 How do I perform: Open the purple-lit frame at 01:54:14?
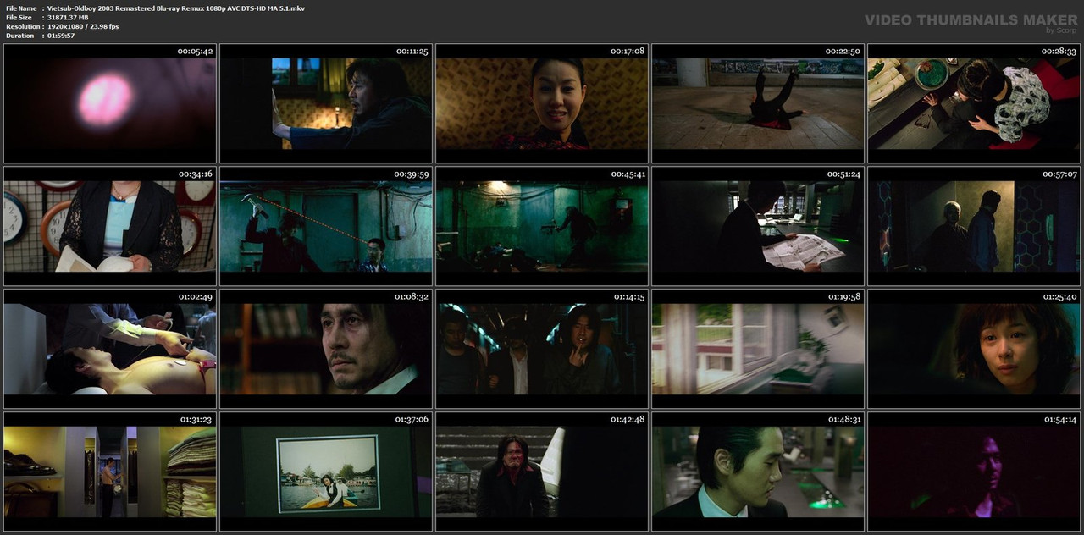tap(974, 472)
